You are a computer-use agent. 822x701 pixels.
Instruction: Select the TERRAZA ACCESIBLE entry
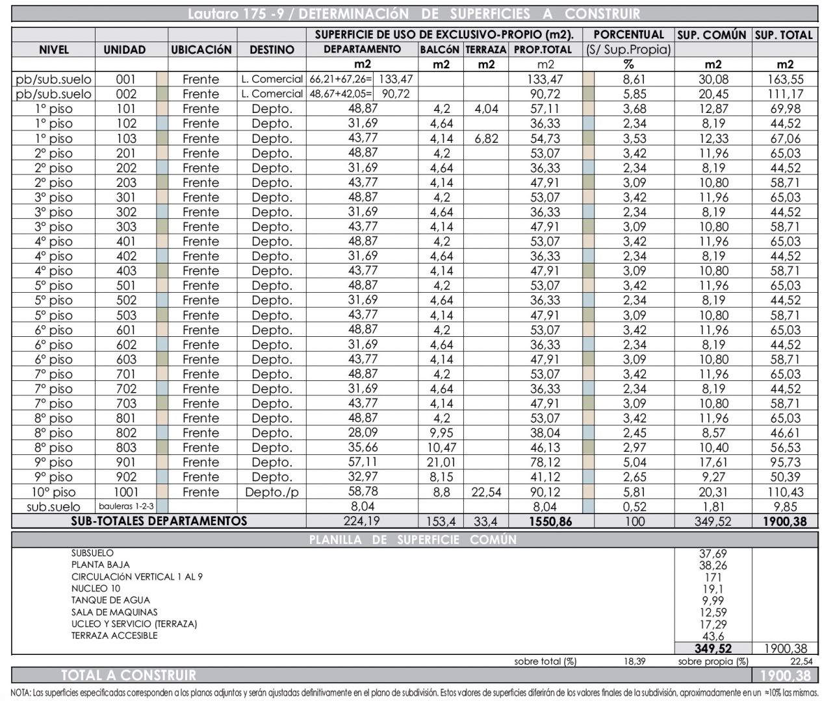point(114,635)
